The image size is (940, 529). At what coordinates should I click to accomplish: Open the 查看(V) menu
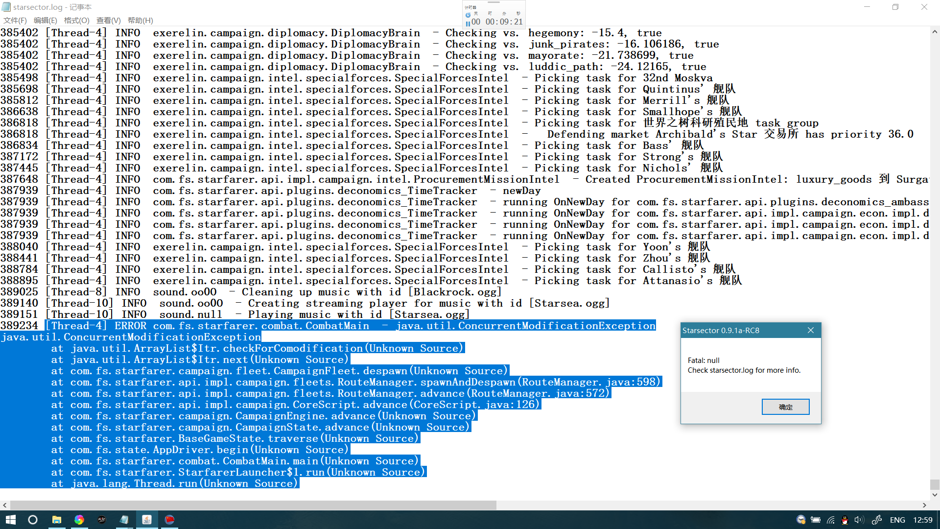(108, 21)
